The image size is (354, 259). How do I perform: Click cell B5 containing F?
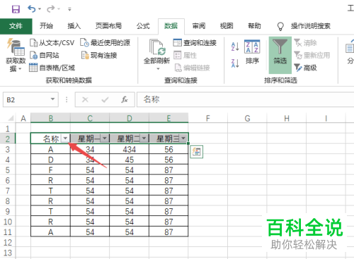50,170
